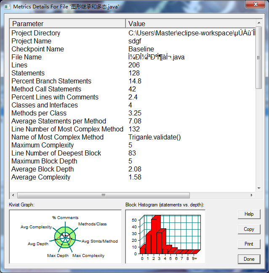
Task: Print the metrics details
Action: click(249, 244)
